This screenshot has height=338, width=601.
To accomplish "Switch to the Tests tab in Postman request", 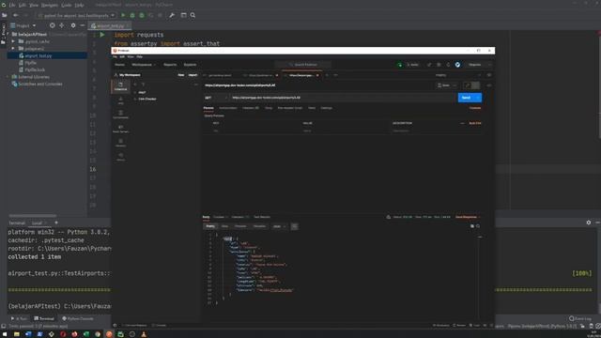I will point(312,108).
